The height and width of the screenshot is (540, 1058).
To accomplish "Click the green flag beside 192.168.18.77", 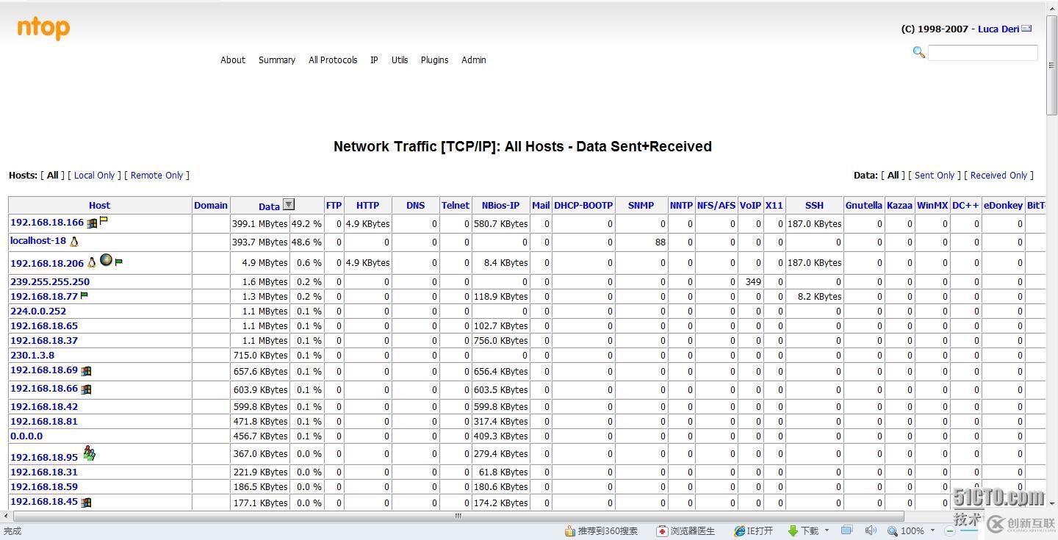I will pyautogui.click(x=84, y=295).
